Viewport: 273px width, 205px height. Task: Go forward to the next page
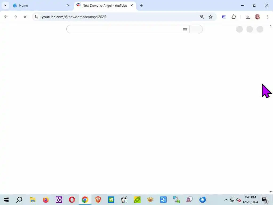[15, 17]
